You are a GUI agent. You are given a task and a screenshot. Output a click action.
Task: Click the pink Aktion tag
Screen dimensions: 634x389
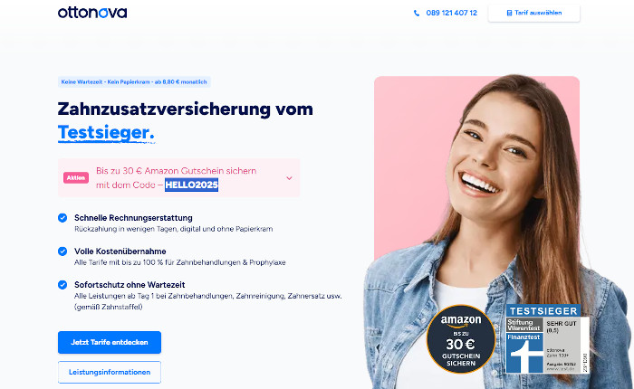point(75,177)
